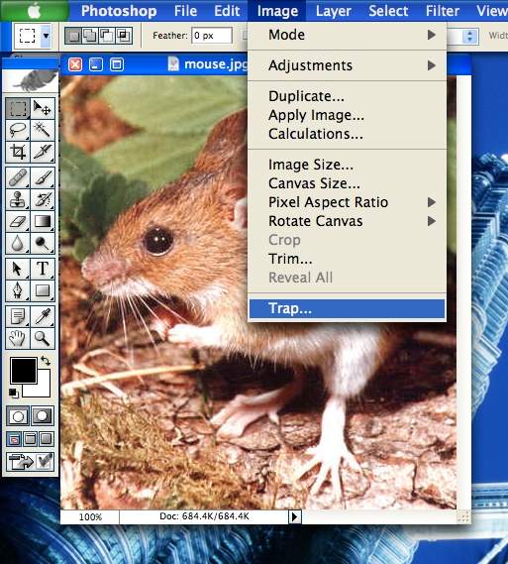This screenshot has width=508, height=564.
Task: Set Subtract from selection mode
Action: point(107,36)
